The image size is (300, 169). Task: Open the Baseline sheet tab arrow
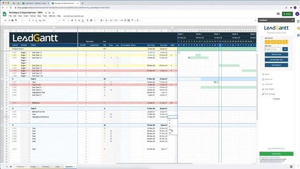pyautogui.click(x=74, y=167)
